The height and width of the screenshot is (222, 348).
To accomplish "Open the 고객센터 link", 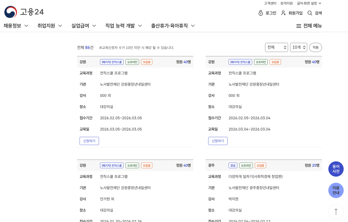I will tap(270, 3).
